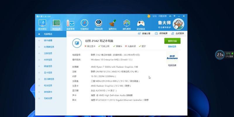The image size is (234, 117).
Task: Open 温度管理 temperature management icon
Action: (70, 25)
